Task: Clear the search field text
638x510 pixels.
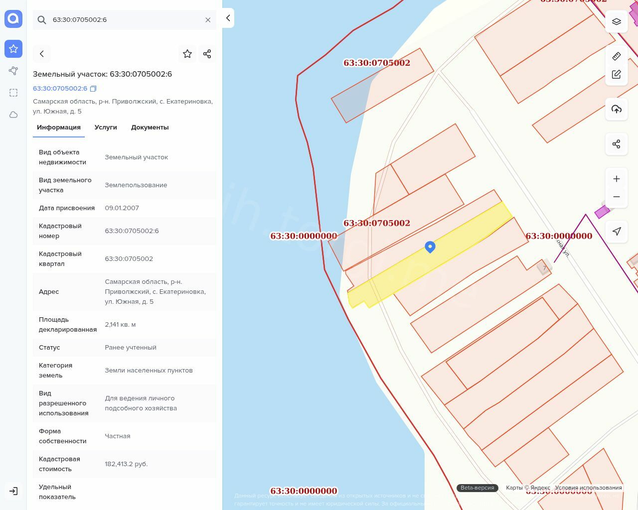Action: [x=208, y=20]
